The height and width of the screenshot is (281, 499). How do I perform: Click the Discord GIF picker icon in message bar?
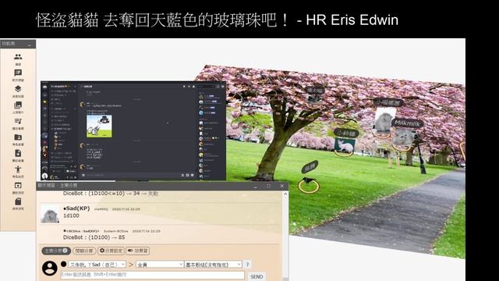[x=187, y=175]
